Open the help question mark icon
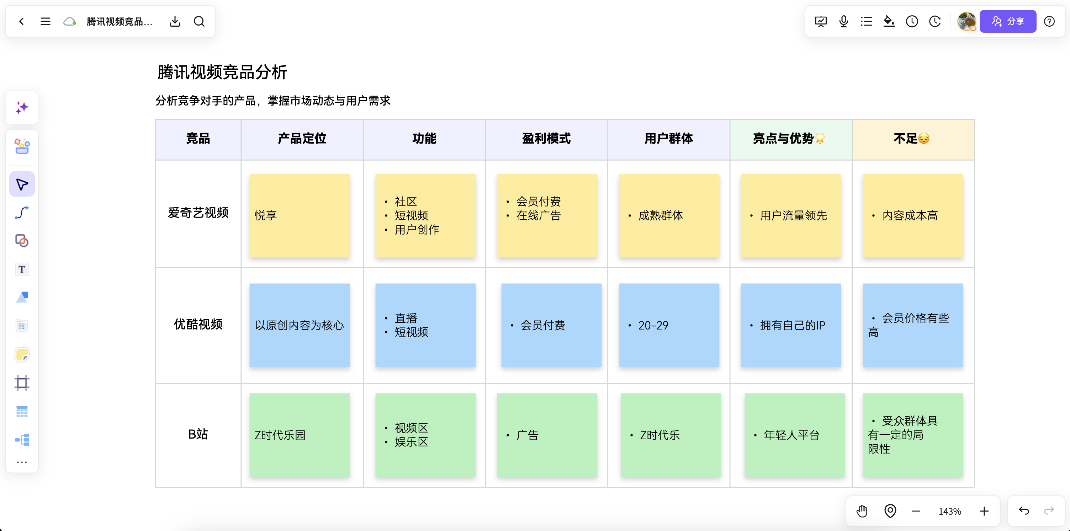1070x531 pixels. pos(1049,21)
